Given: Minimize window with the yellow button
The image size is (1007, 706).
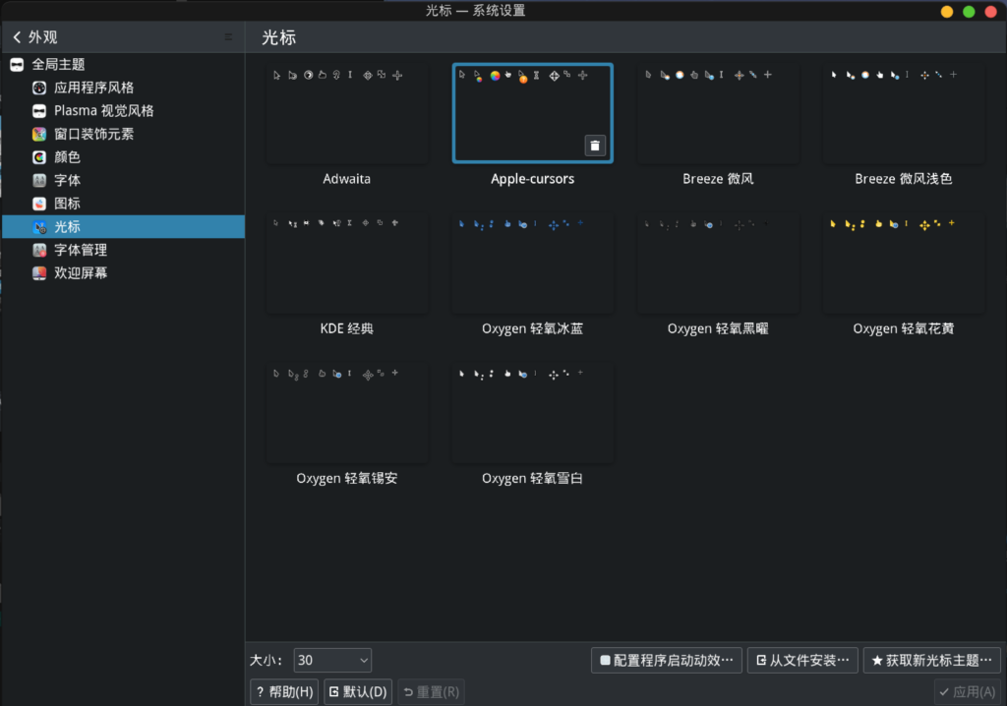Looking at the screenshot, I should [x=947, y=11].
